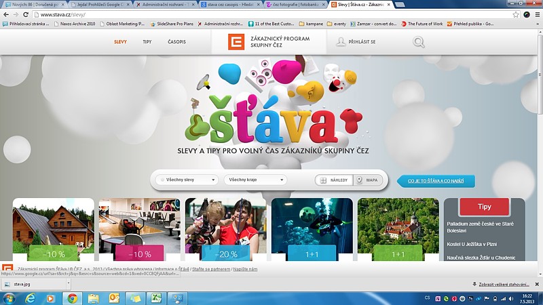543x305 pixels.
Task: Open stava.jpg download options arrow
Action: click(69, 284)
